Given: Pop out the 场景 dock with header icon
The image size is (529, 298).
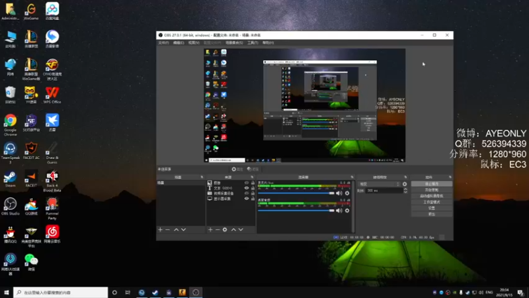Looking at the screenshot, I should (x=202, y=177).
